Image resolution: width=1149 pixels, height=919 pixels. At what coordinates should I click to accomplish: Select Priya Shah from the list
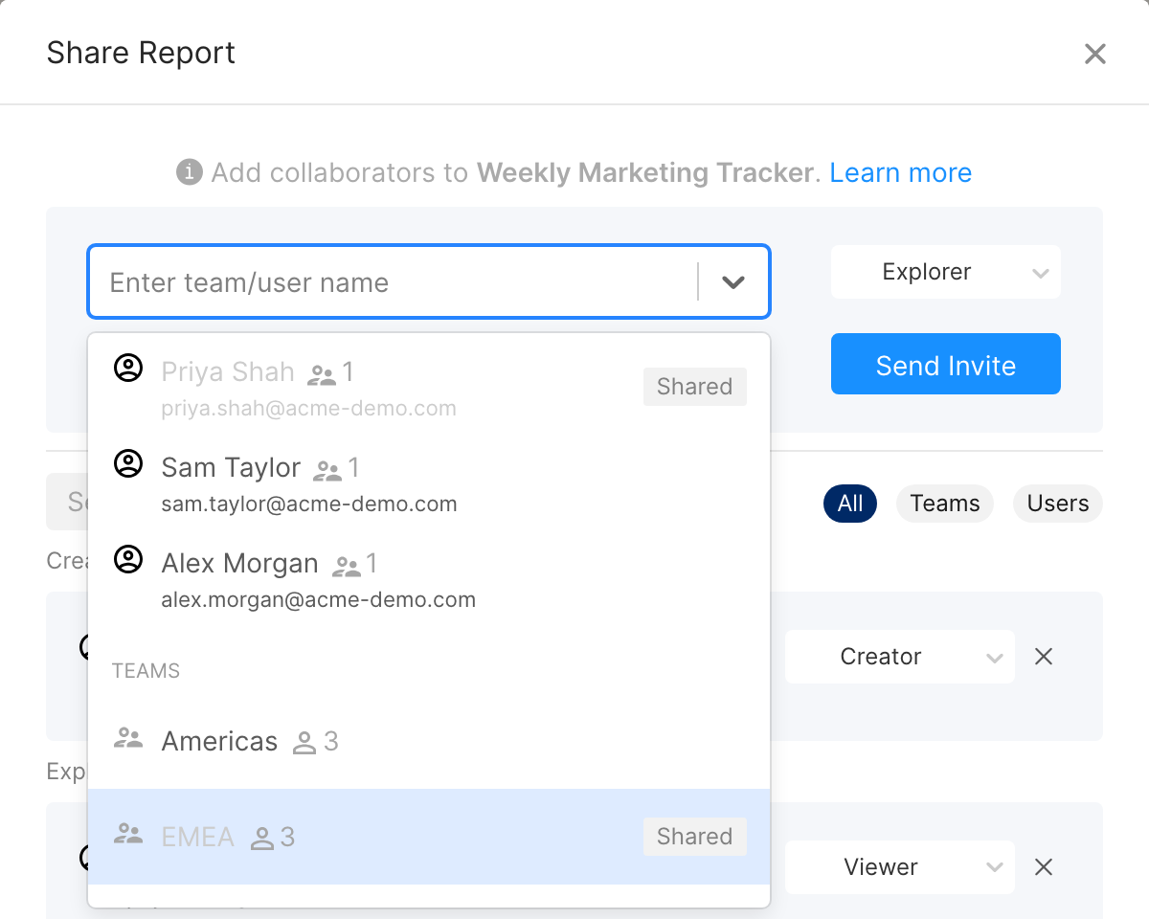coord(429,387)
